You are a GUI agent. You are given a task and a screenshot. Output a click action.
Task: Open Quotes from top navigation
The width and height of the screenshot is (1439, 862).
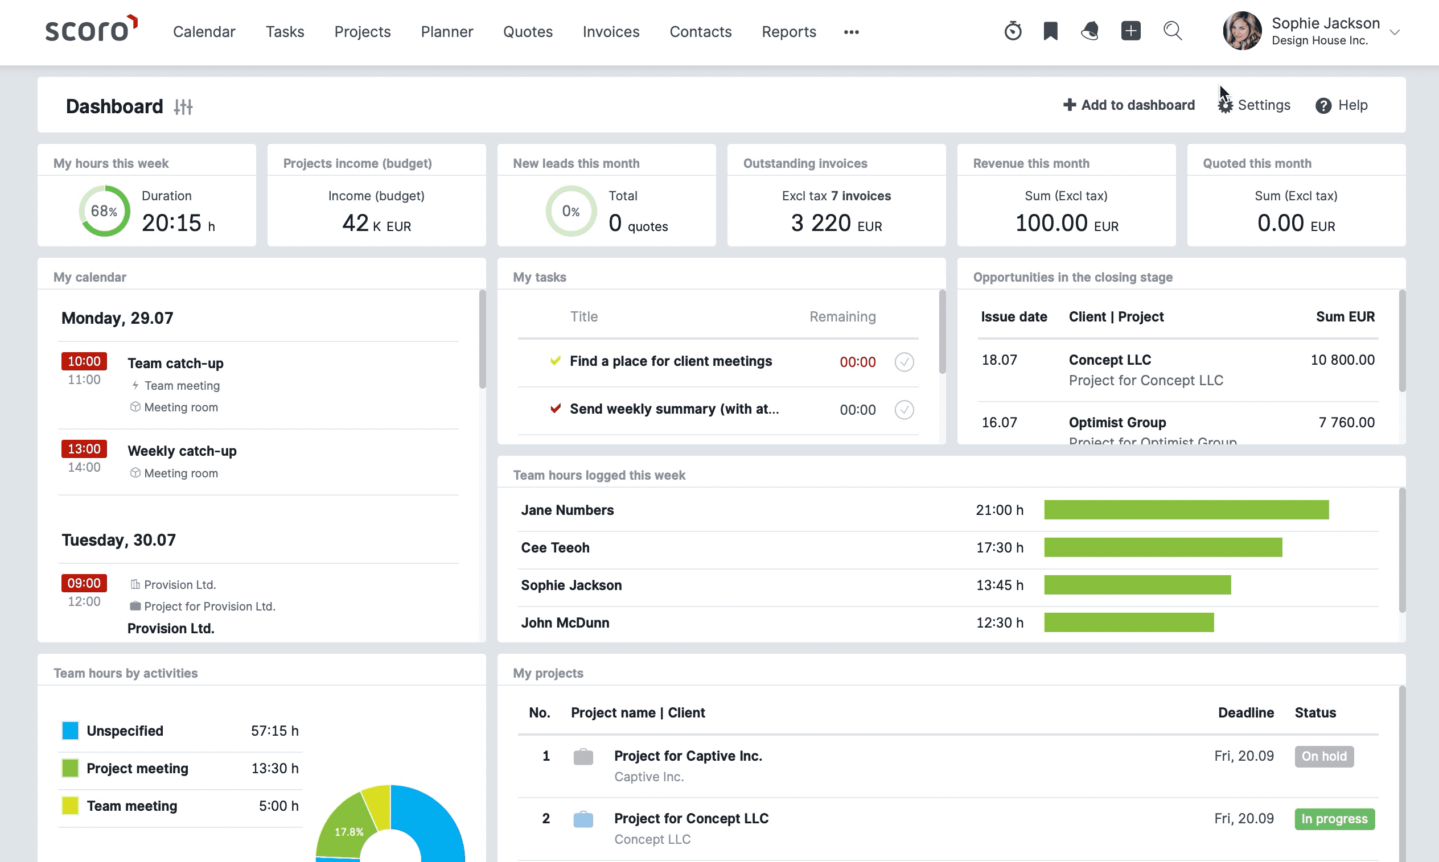[528, 31]
